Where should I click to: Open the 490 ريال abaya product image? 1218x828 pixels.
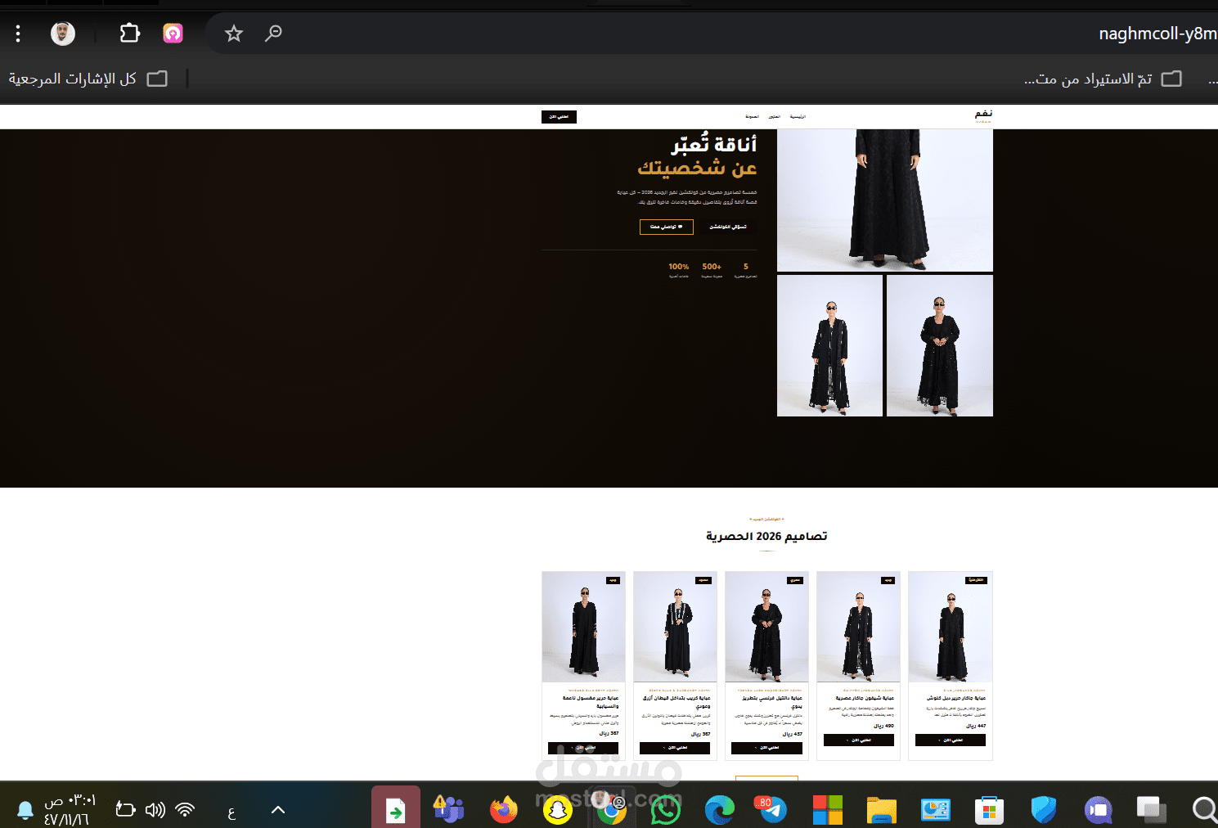coord(859,627)
